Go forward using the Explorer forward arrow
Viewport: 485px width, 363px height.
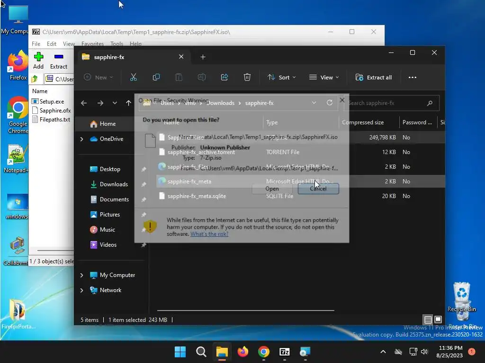point(100,103)
